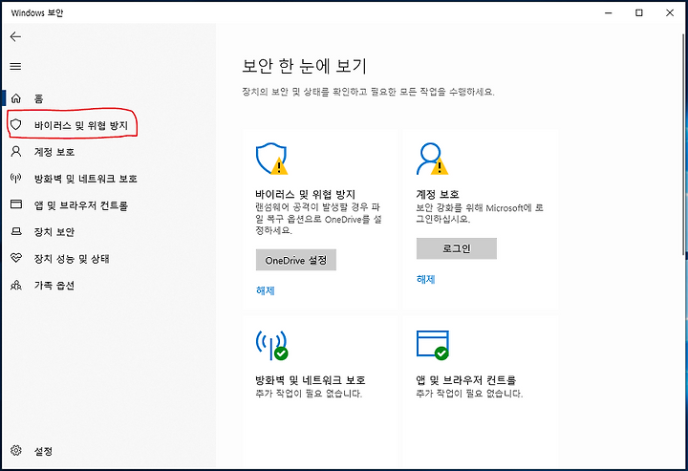Click the large antenna icon with green check

[271, 345]
